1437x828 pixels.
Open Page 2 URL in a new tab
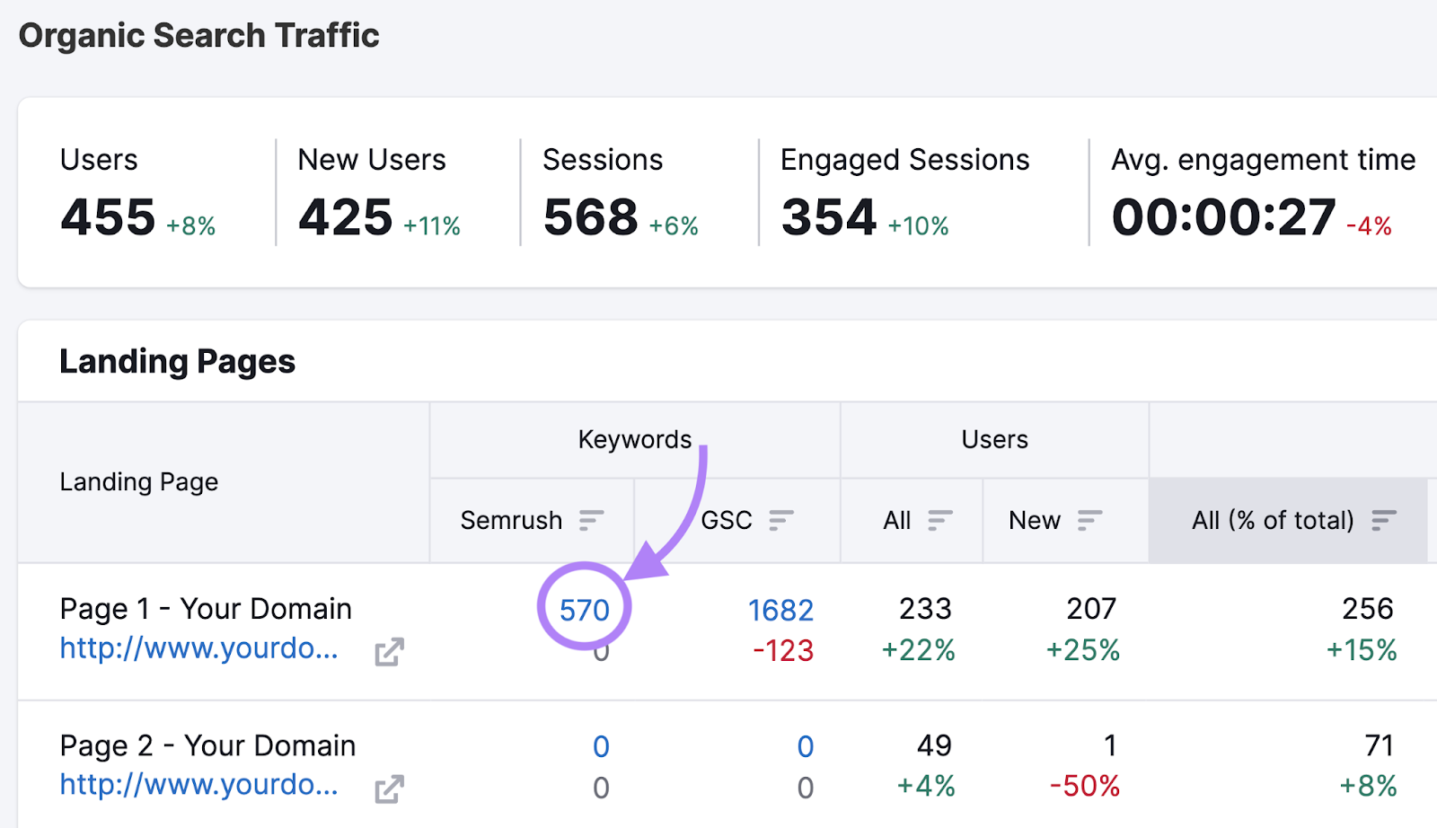[x=390, y=788]
